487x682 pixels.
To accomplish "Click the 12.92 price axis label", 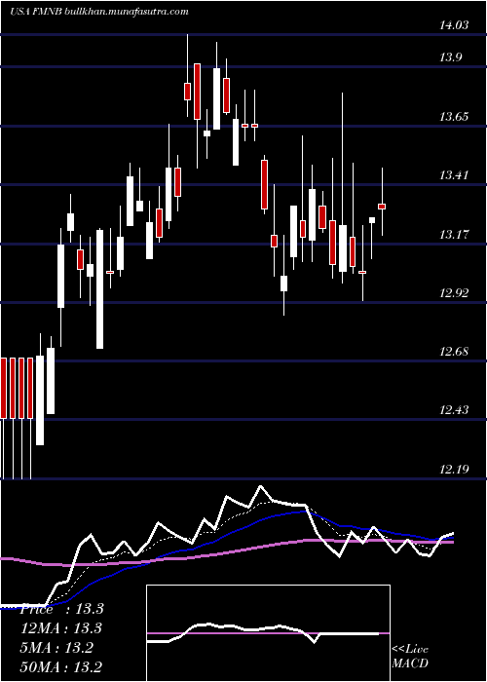I will 454,292.
